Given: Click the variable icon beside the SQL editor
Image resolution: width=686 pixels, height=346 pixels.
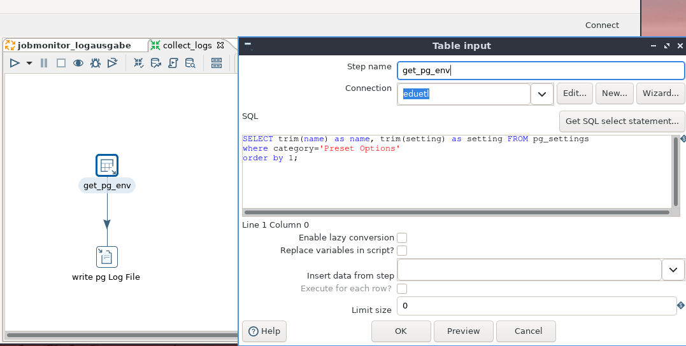Looking at the screenshot, I should coord(683,139).
